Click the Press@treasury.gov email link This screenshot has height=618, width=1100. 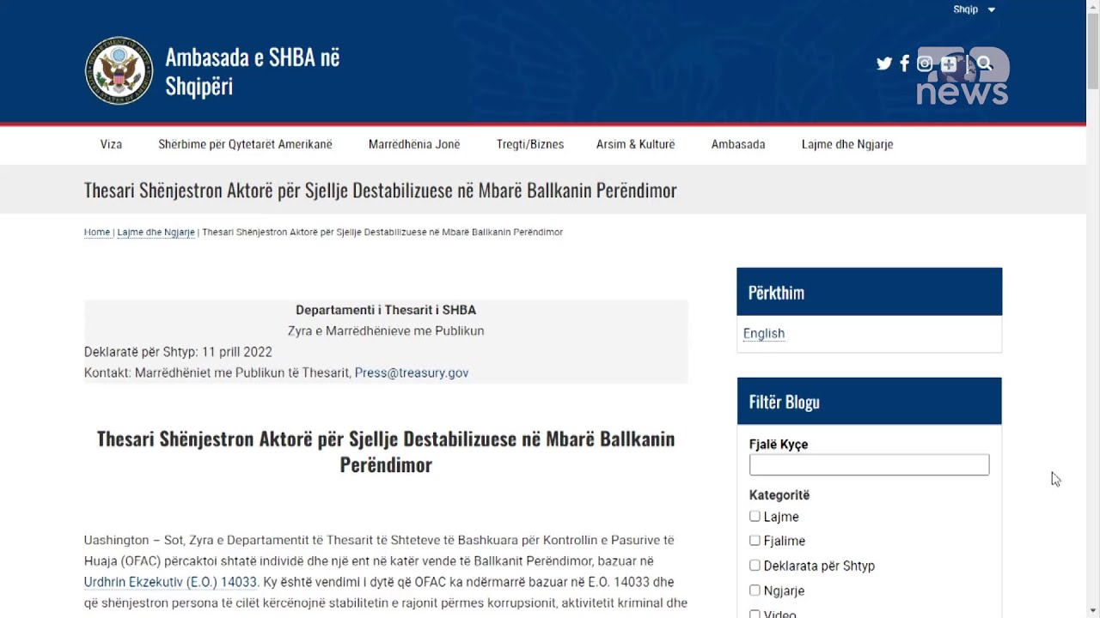pyautogui.click(x=412, y=373)
